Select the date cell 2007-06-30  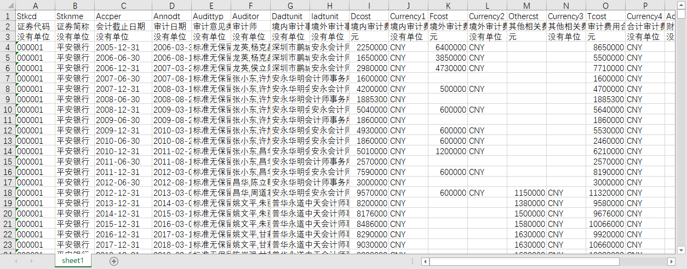pos(123,78)
